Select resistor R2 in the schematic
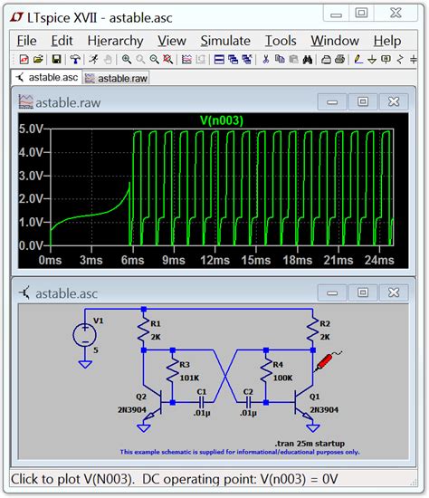Image resolution: width=429 pixels, height=498 pixels. click(313, 330)
